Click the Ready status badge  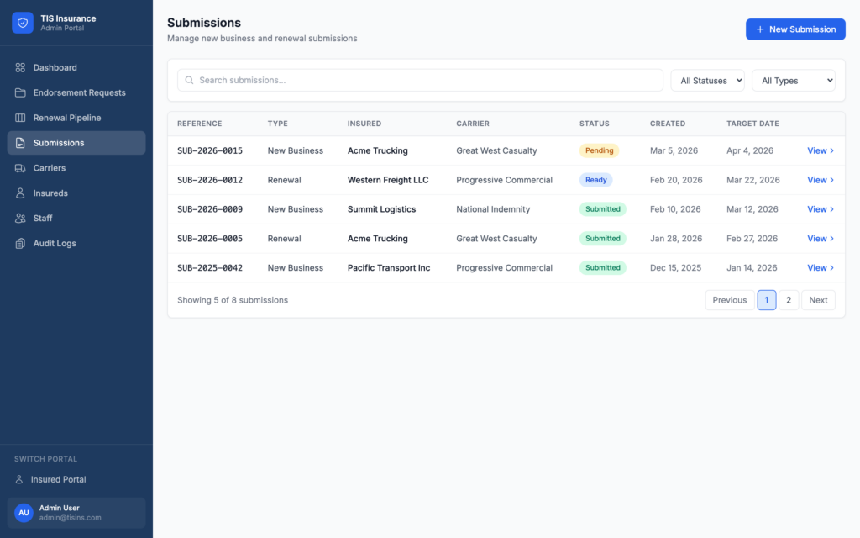click(x=595, y=180)
